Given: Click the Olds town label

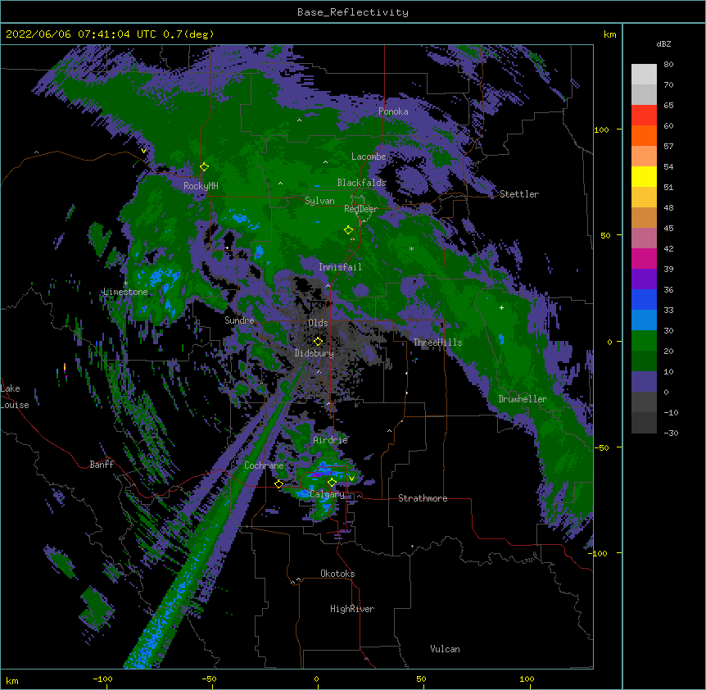Looking at the screenshot, I should (318, 323).
